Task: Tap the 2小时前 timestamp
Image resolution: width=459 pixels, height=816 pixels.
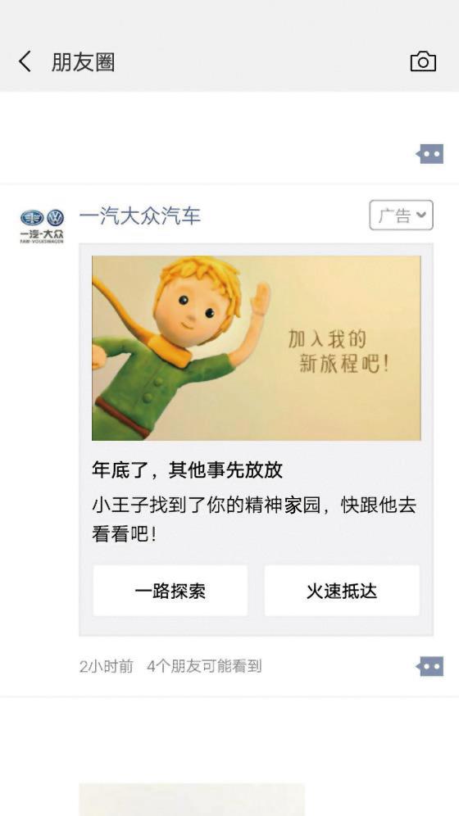Action: (107, 666)
